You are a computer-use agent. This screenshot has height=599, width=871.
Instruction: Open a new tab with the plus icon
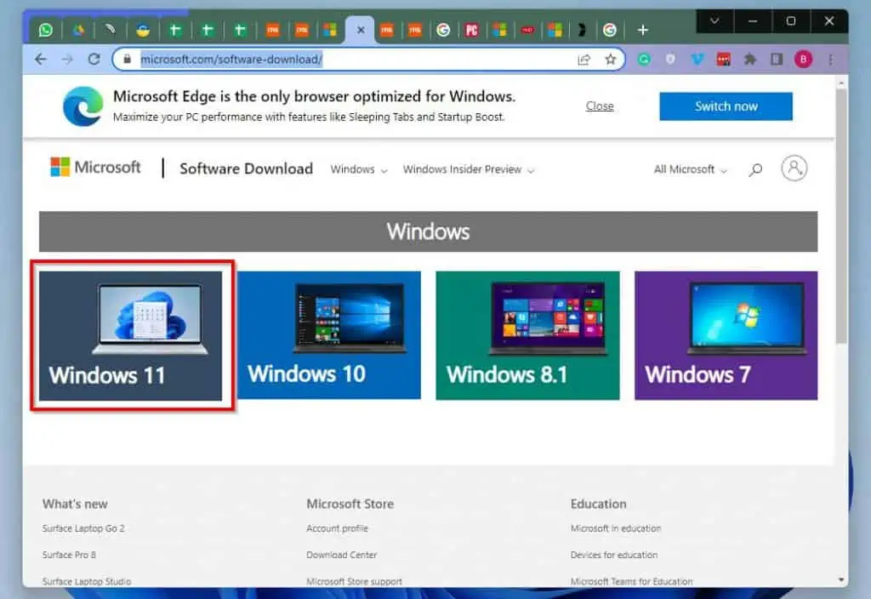coord(644,29)
